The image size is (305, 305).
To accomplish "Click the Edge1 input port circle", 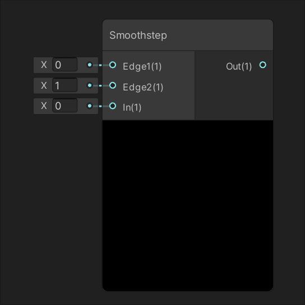I will click(x=113, y=65).
